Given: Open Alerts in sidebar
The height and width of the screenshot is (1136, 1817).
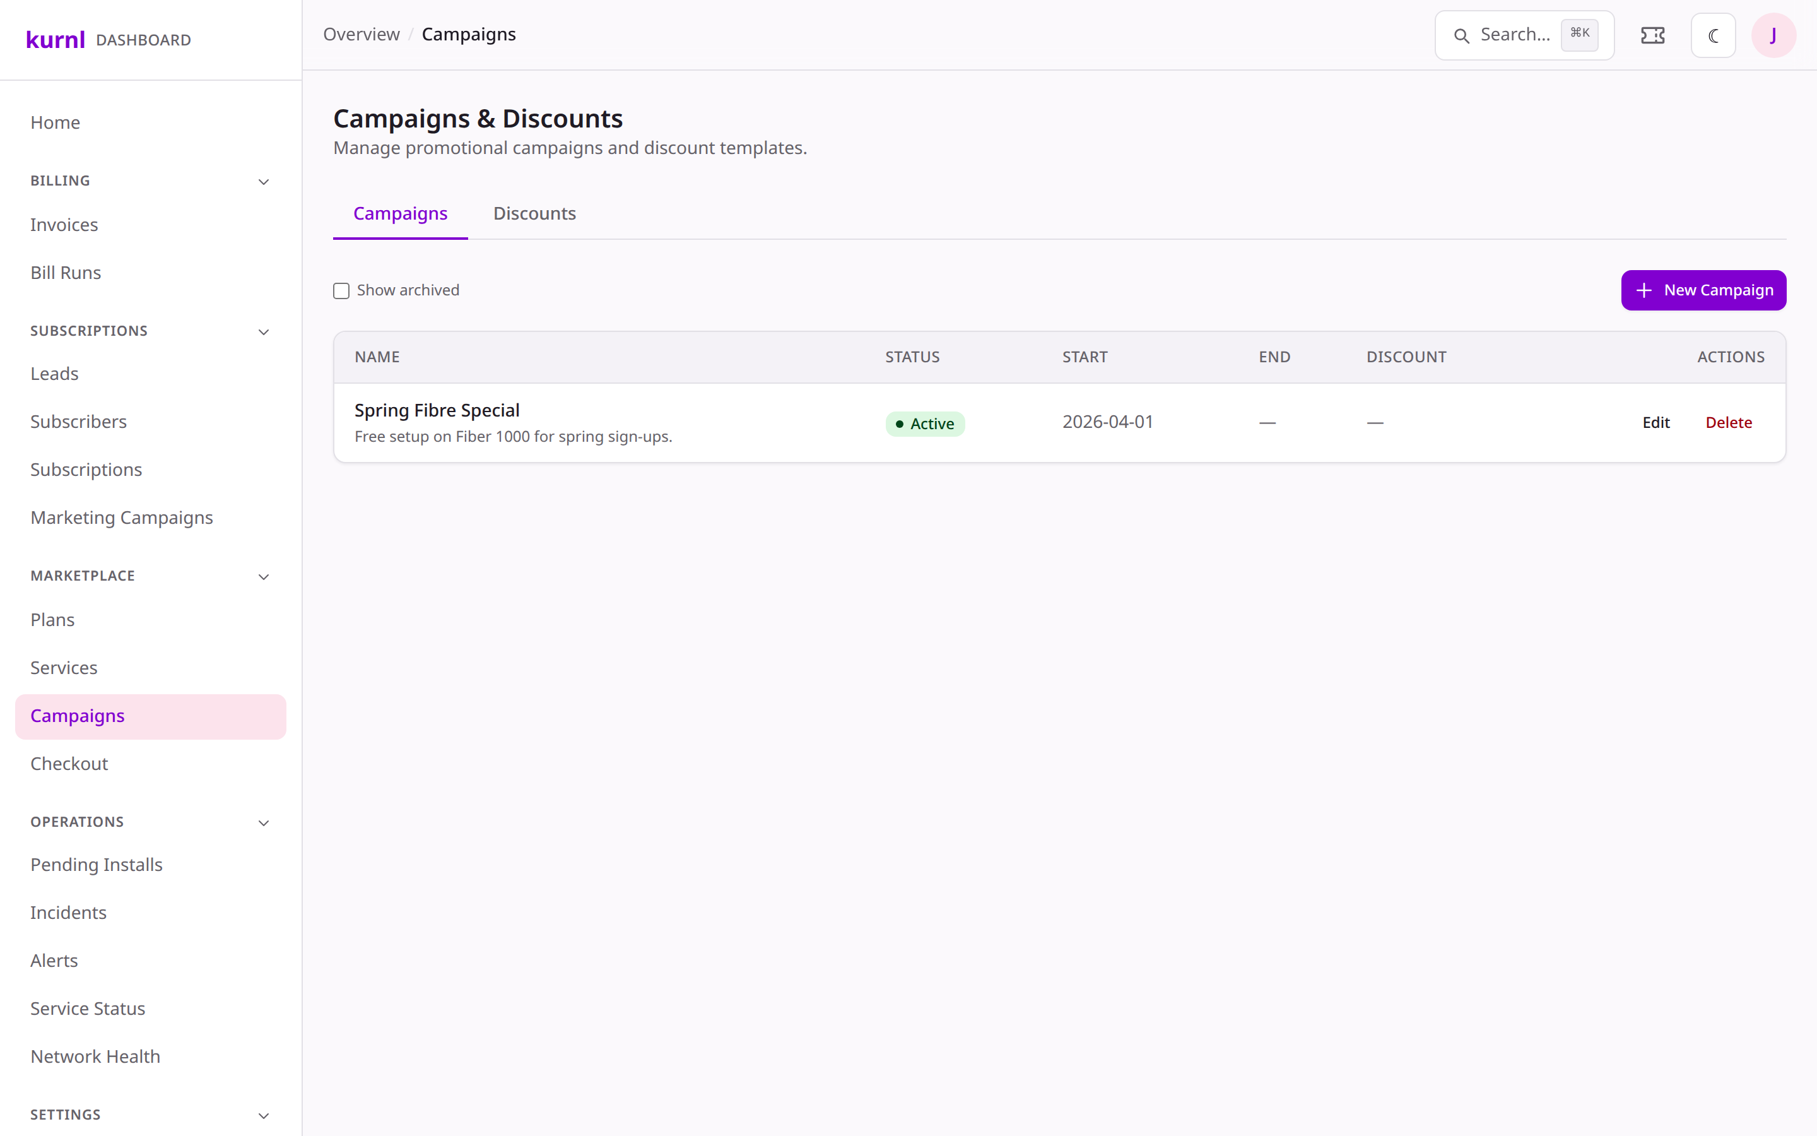Looking at the screenshot, I should 150,961.
